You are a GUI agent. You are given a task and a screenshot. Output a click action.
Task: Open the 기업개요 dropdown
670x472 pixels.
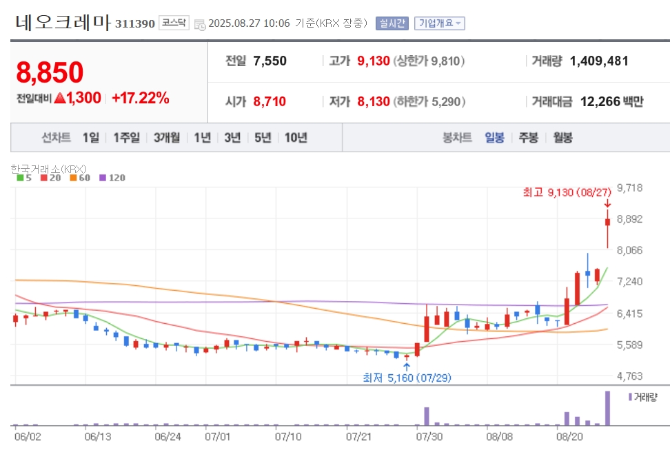[439, 23]
